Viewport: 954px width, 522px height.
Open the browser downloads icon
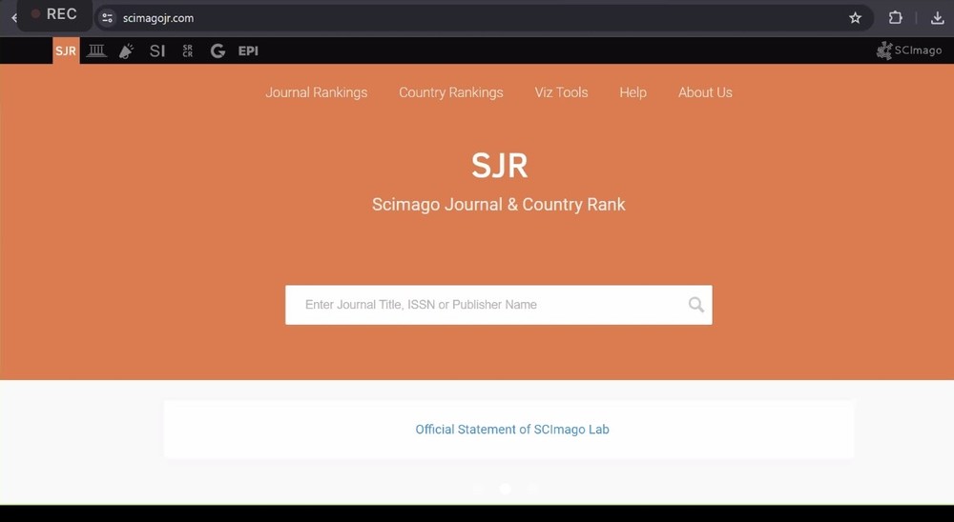938,18
